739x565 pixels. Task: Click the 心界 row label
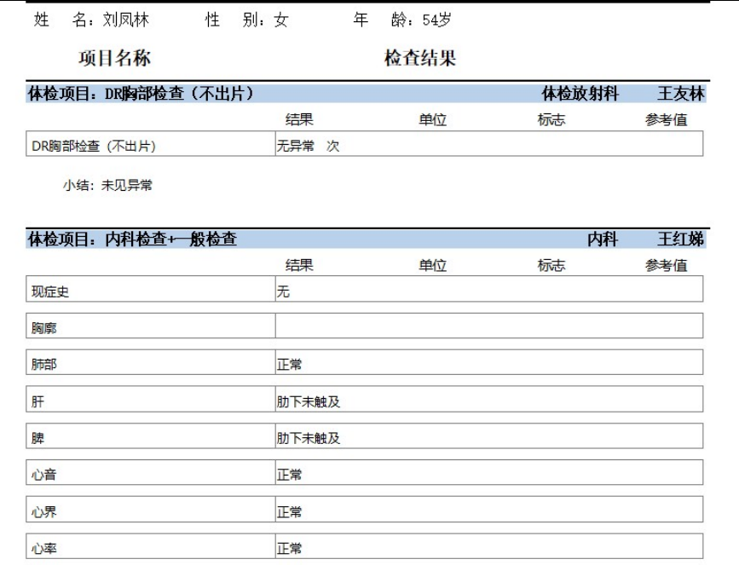point(43,512)
